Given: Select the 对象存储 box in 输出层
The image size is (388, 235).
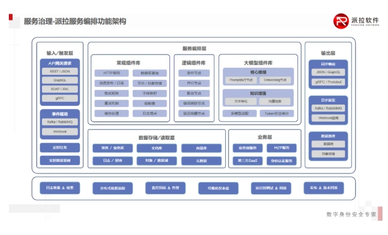Looking at the screenshot, I should [x=328, y=154].
